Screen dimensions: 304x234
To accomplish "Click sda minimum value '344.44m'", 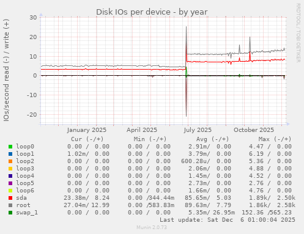I will point(161,198).
